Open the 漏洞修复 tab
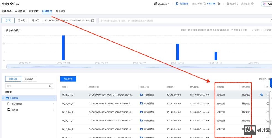The image size is (272, 138). 60,11
